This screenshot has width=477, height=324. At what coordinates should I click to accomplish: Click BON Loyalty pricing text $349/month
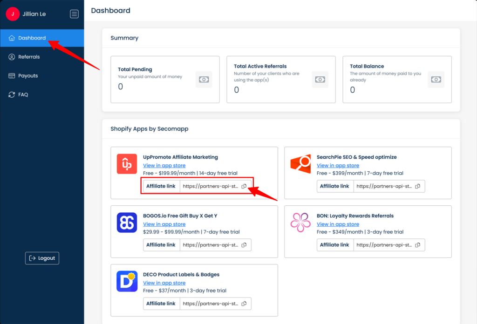[x=348, y=232]
